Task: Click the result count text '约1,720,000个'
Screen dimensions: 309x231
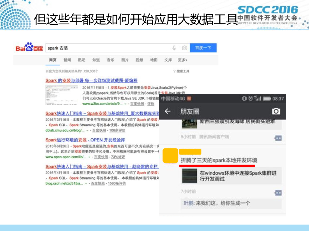Action: 87,71
